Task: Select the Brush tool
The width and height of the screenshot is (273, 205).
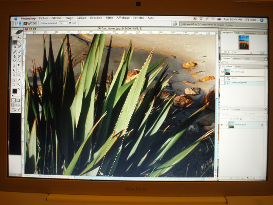Action: click(x=19, y=52)
